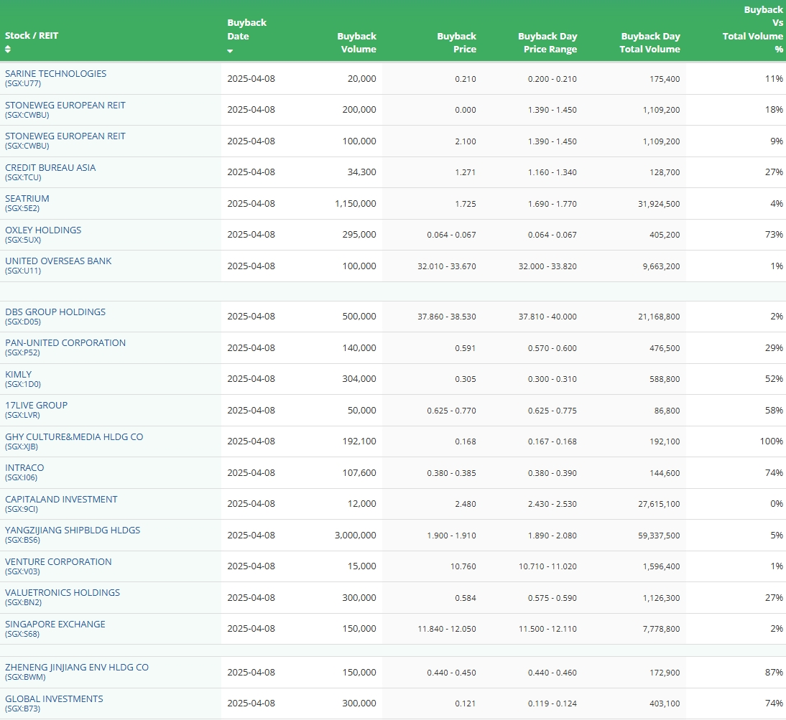
Task: Click the Buyback Day Total Volume header
Action: tap(650, 42)
